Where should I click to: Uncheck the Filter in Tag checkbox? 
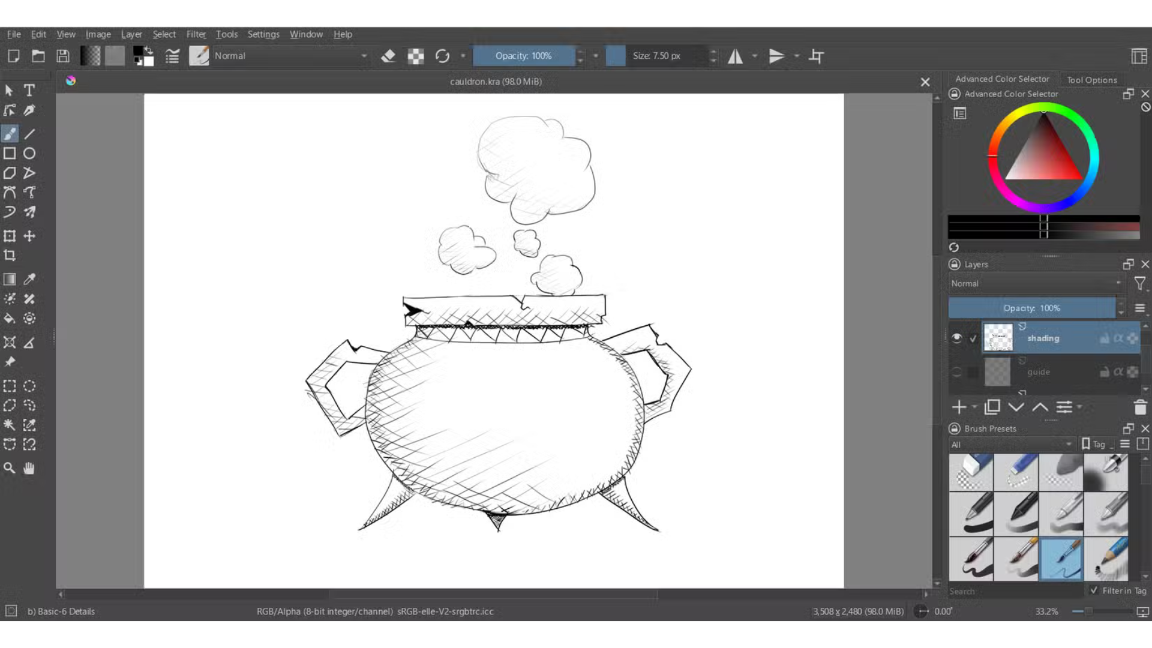click(1094, 590)
